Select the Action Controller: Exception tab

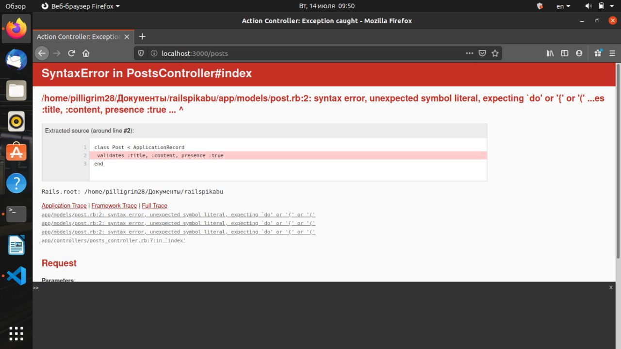(83, 37)
